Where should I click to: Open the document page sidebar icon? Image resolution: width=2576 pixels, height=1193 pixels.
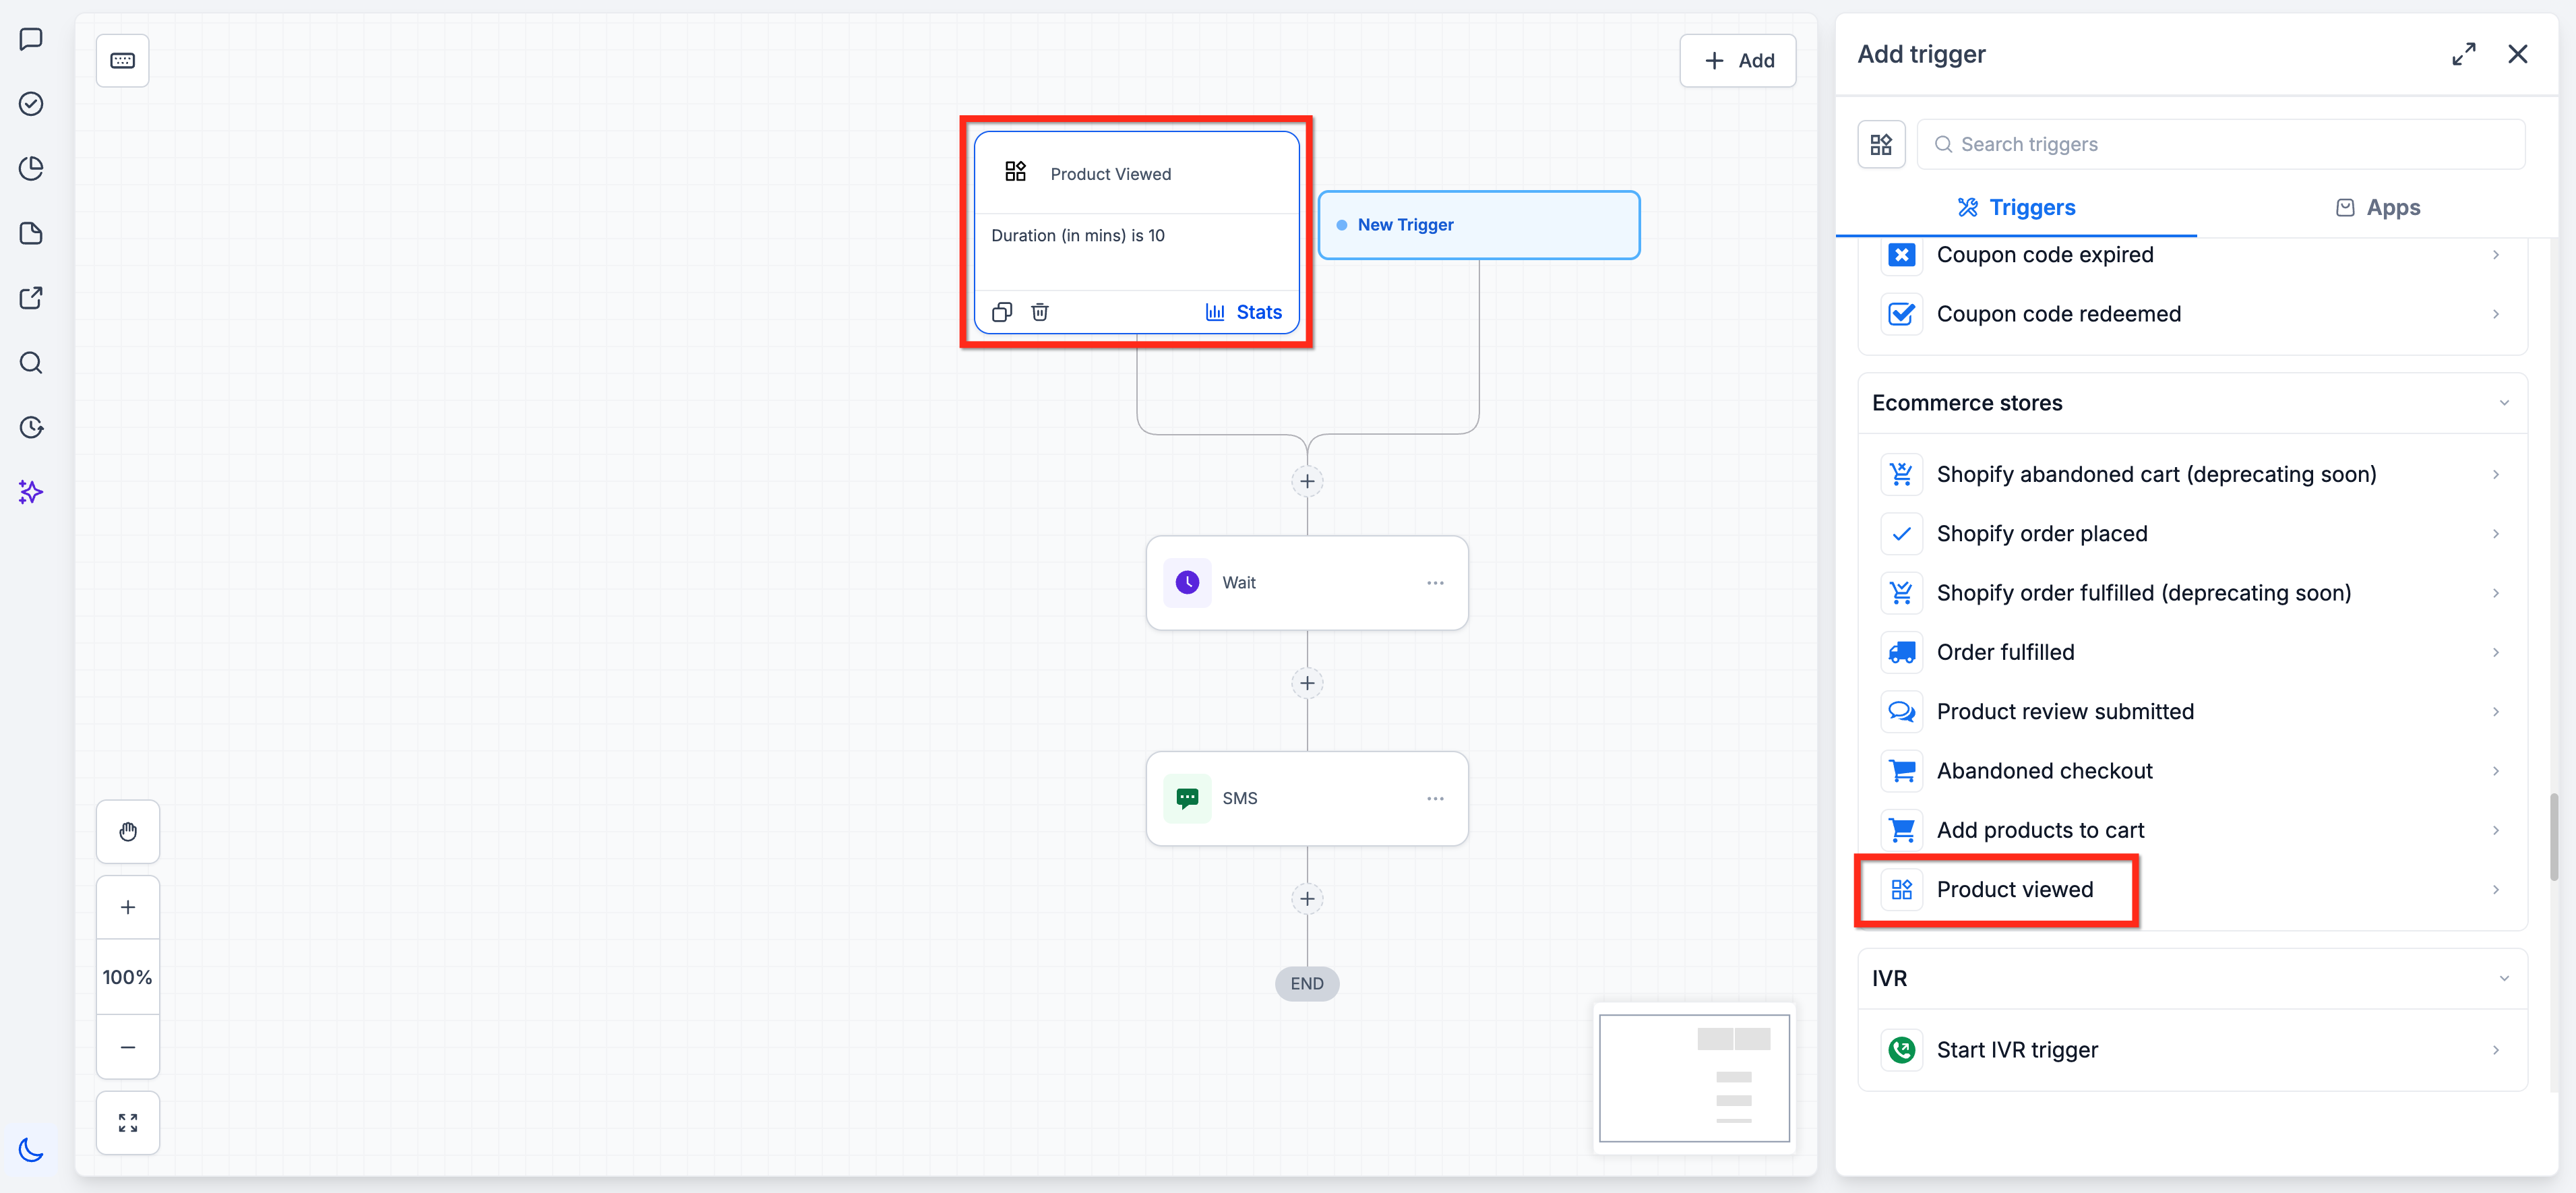tap(31, 233)
